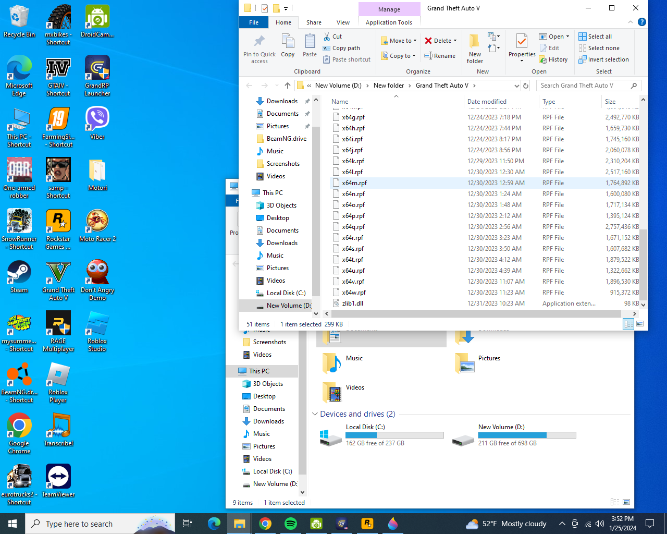Click the Search Grand Theft Auto V box

(x=588, y=86)
